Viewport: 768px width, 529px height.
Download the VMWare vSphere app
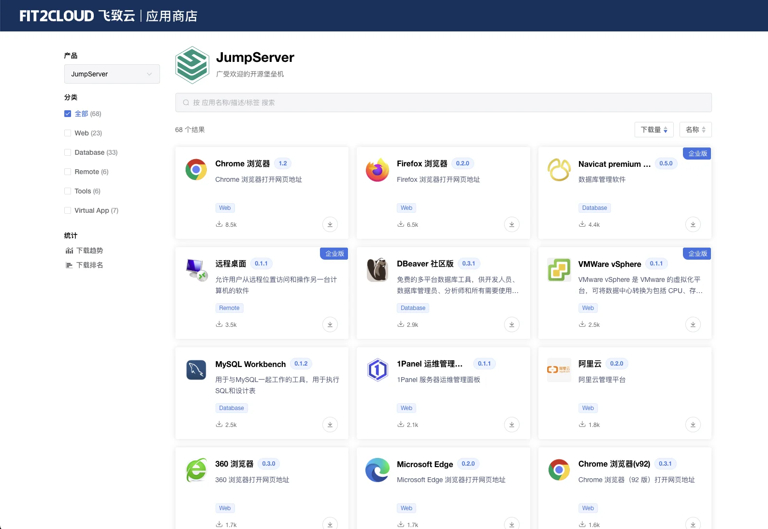point(693,324)
